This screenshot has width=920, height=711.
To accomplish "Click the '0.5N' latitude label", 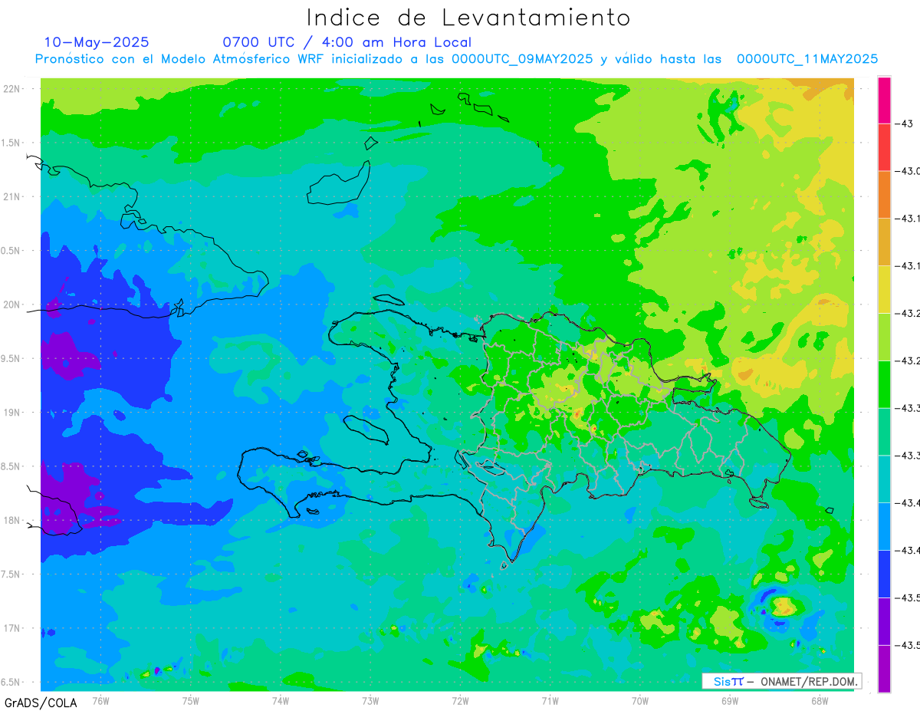I will (x=11, y=251).
